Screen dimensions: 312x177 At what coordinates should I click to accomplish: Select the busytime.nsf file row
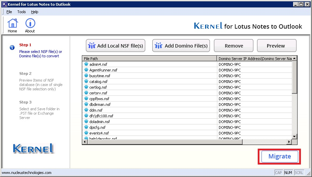click(187, 76)
